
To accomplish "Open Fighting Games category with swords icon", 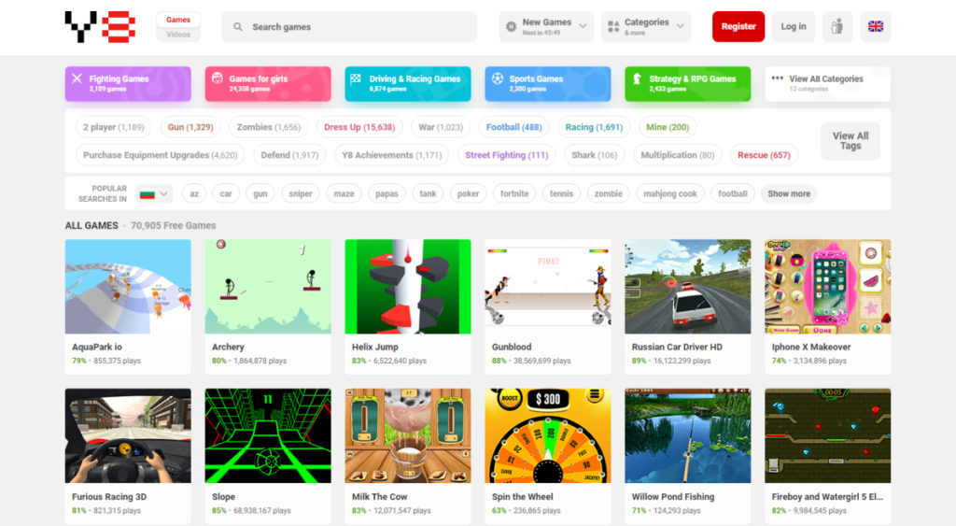I will pyautogui.click(x=128, y=83).
